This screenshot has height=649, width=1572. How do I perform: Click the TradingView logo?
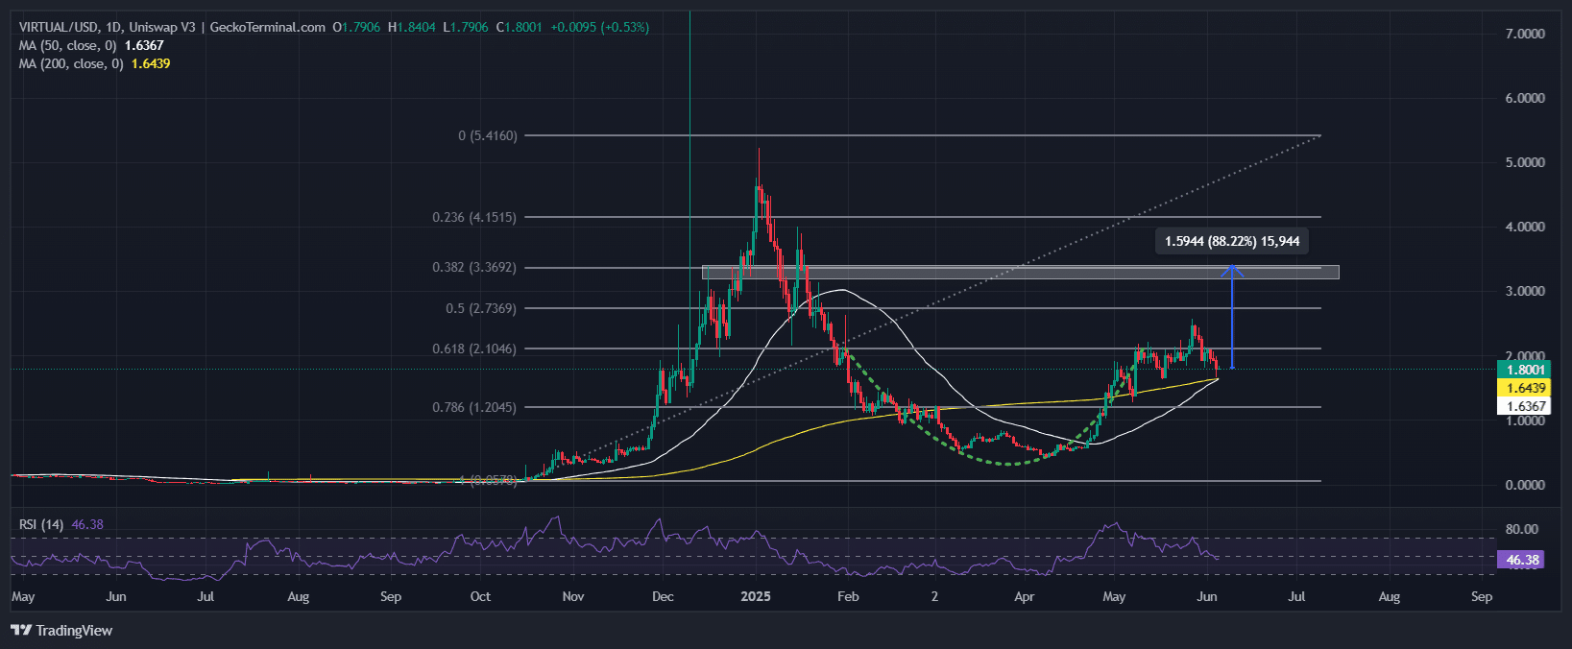coord(61,631)
